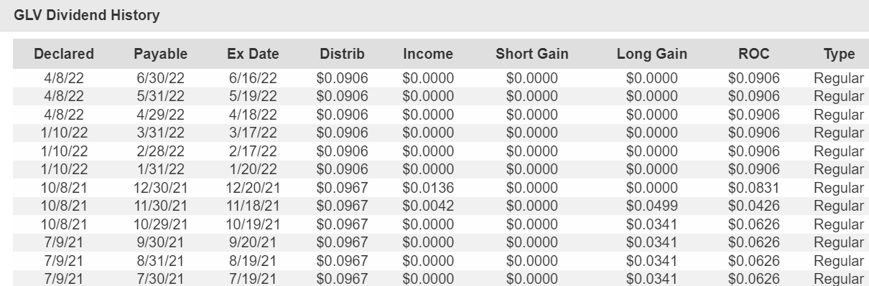Click the Ex Date column header
The image size is (869, 286).
[x=253, y=54]
